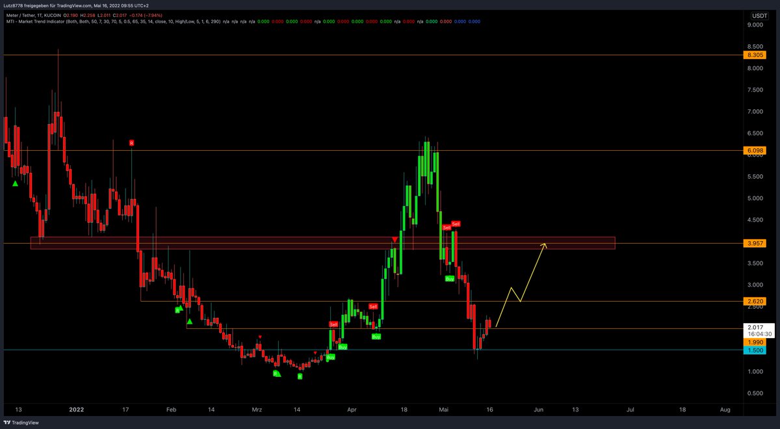Viewport: 780px width, 429px height.
Task: Select the cyan 1.500 support label
Action: [755, 350]
